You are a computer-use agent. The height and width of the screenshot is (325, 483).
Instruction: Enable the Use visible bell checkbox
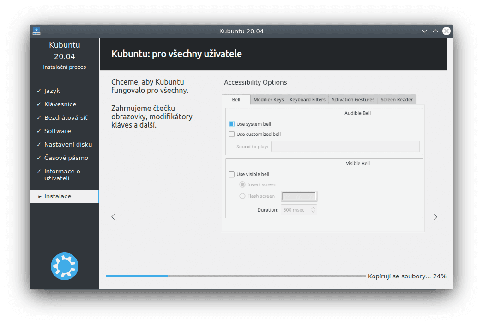coord(231,174)
